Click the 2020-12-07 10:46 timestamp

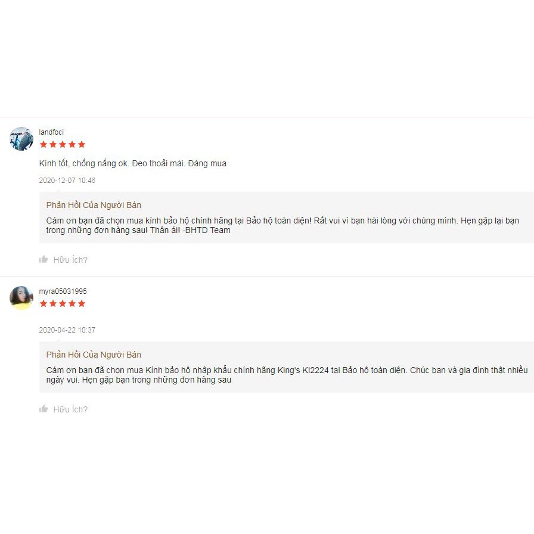[67, 181]
